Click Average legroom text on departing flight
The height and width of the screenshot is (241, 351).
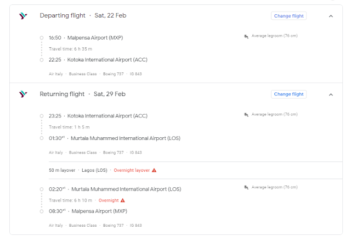coord(274,36)
